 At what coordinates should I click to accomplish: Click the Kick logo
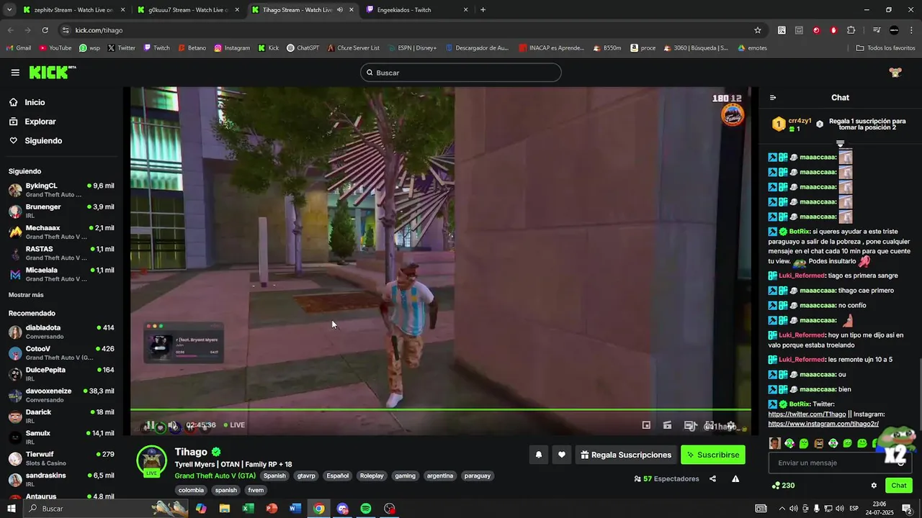(52, 72)
